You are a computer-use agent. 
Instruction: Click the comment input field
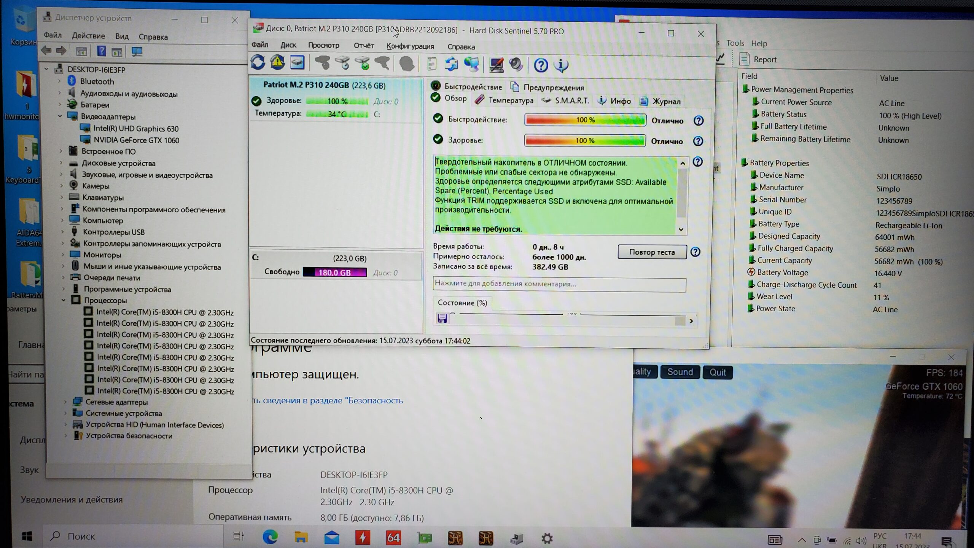pyautogui.click(x=559, y=284)
